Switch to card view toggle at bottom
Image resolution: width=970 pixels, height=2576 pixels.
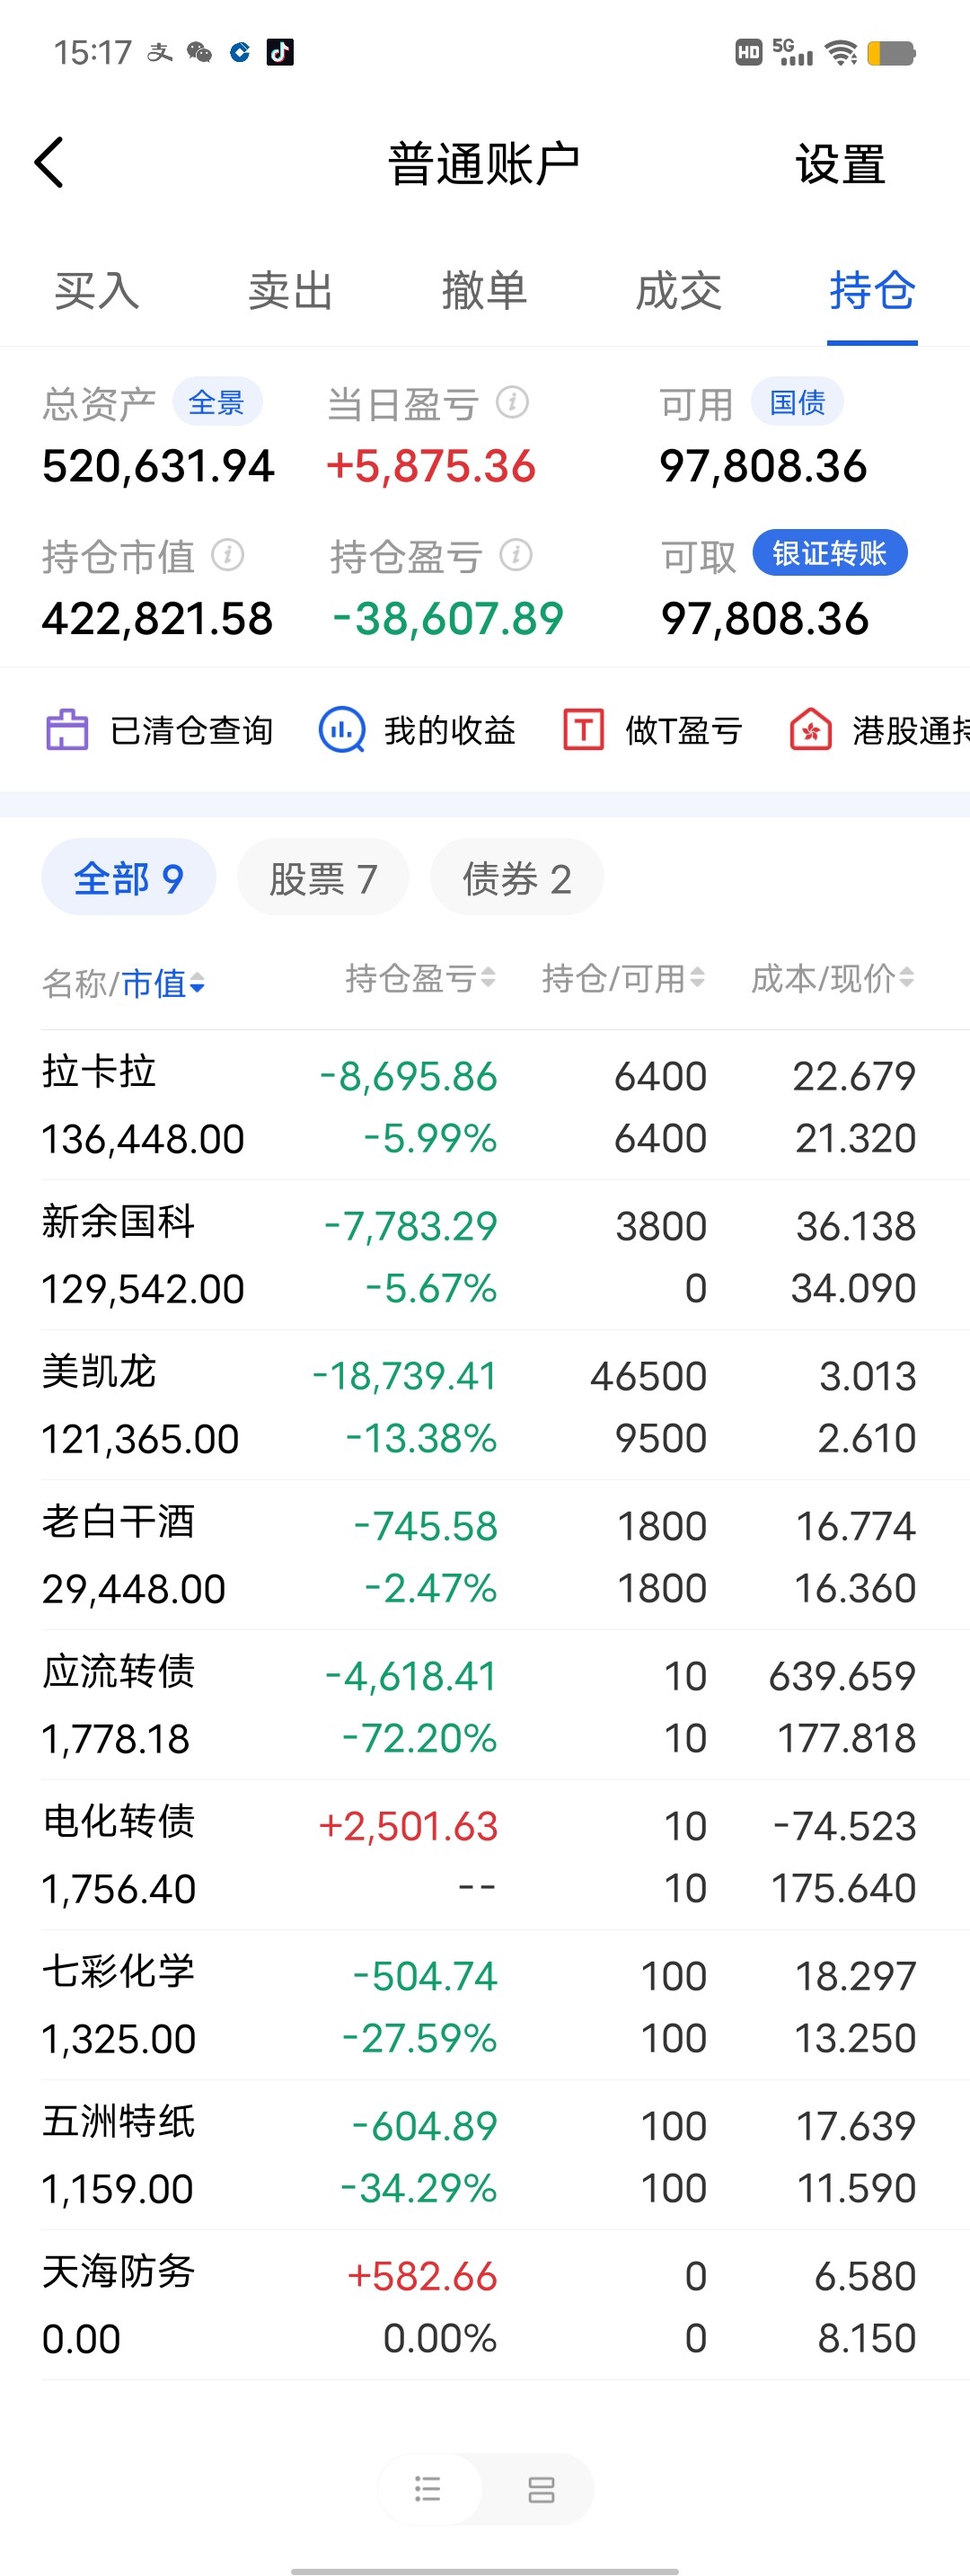click(x=541, y=2489)
